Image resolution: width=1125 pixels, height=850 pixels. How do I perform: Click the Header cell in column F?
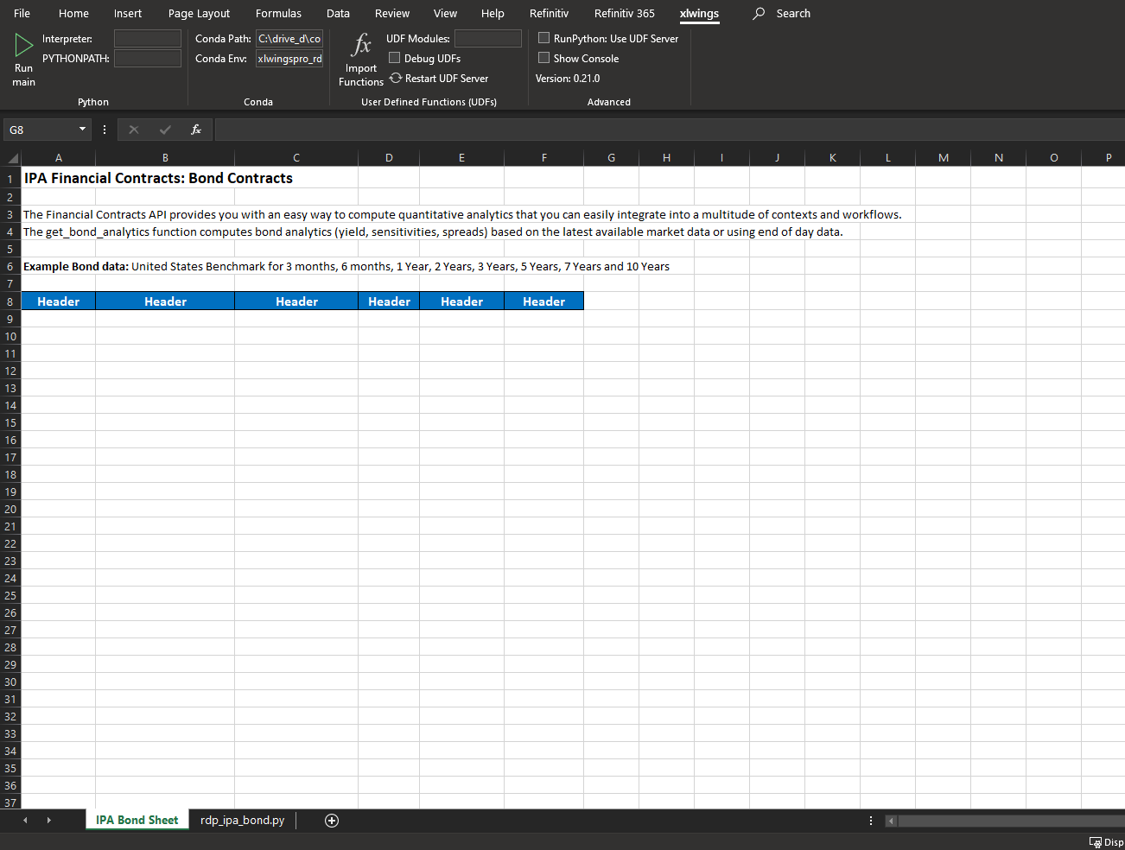pos(544,301)
